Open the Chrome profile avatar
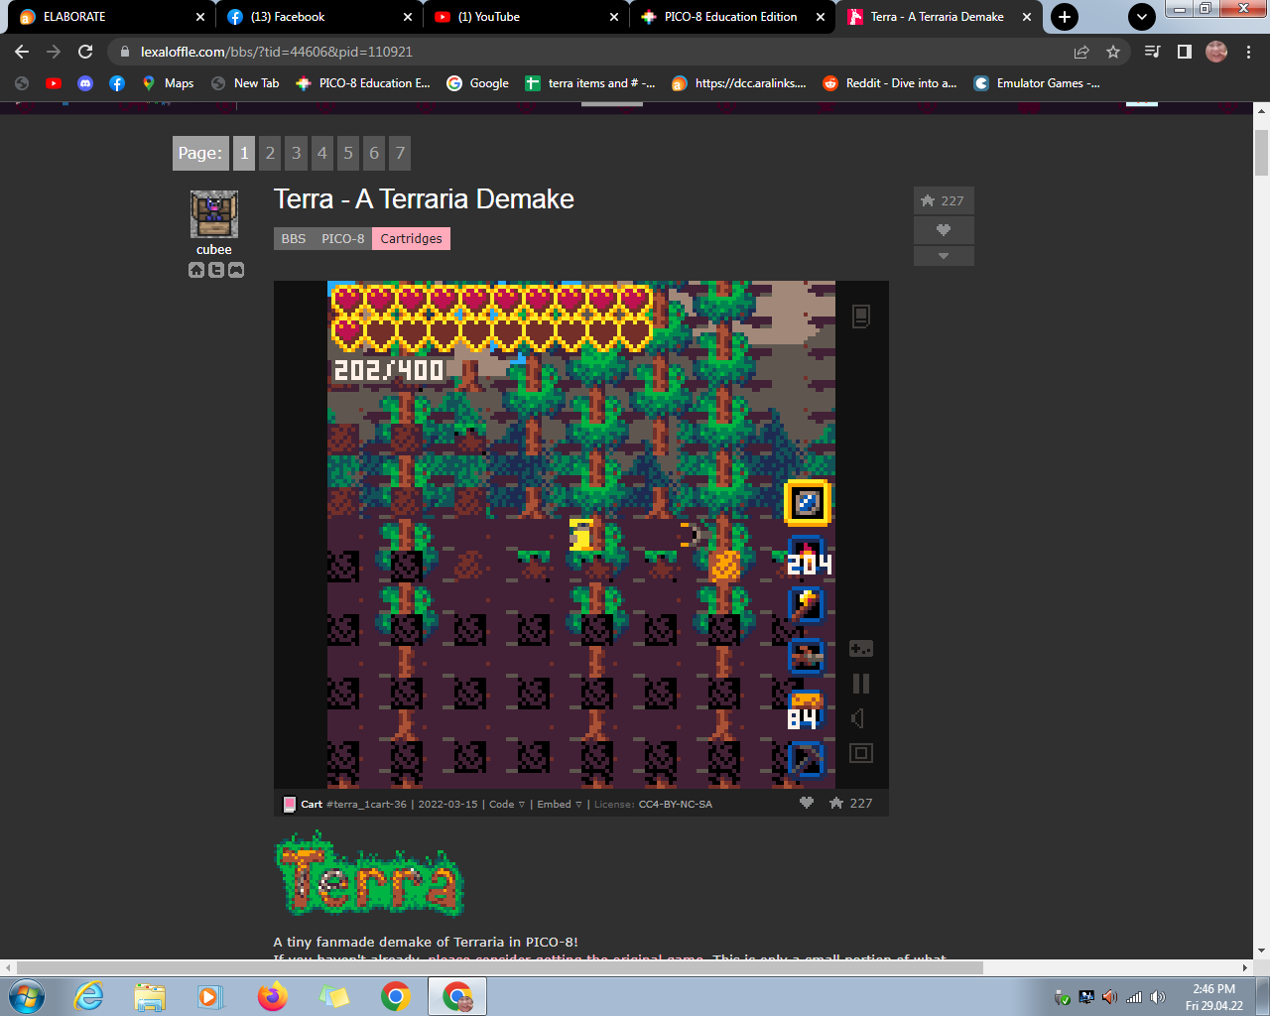Viewport: 1270px width, 1016px height. click(x=1216, y=52)
